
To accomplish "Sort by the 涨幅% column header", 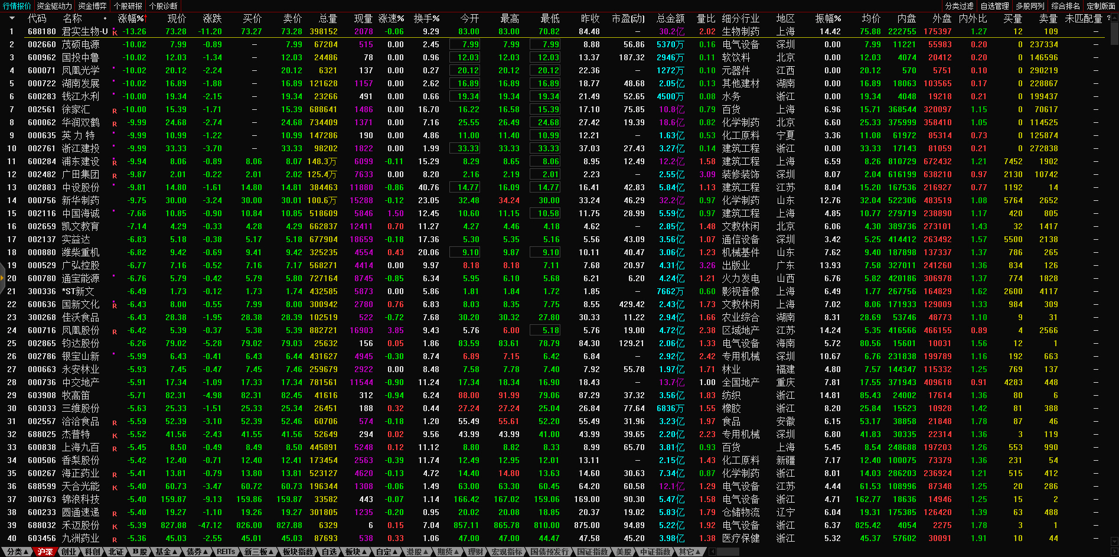I will [131, 19].
